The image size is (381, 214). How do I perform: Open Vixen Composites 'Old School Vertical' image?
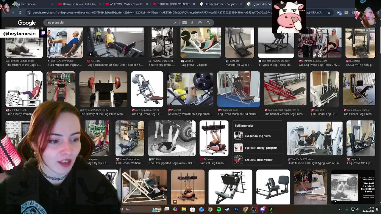(x=130, y=138)
